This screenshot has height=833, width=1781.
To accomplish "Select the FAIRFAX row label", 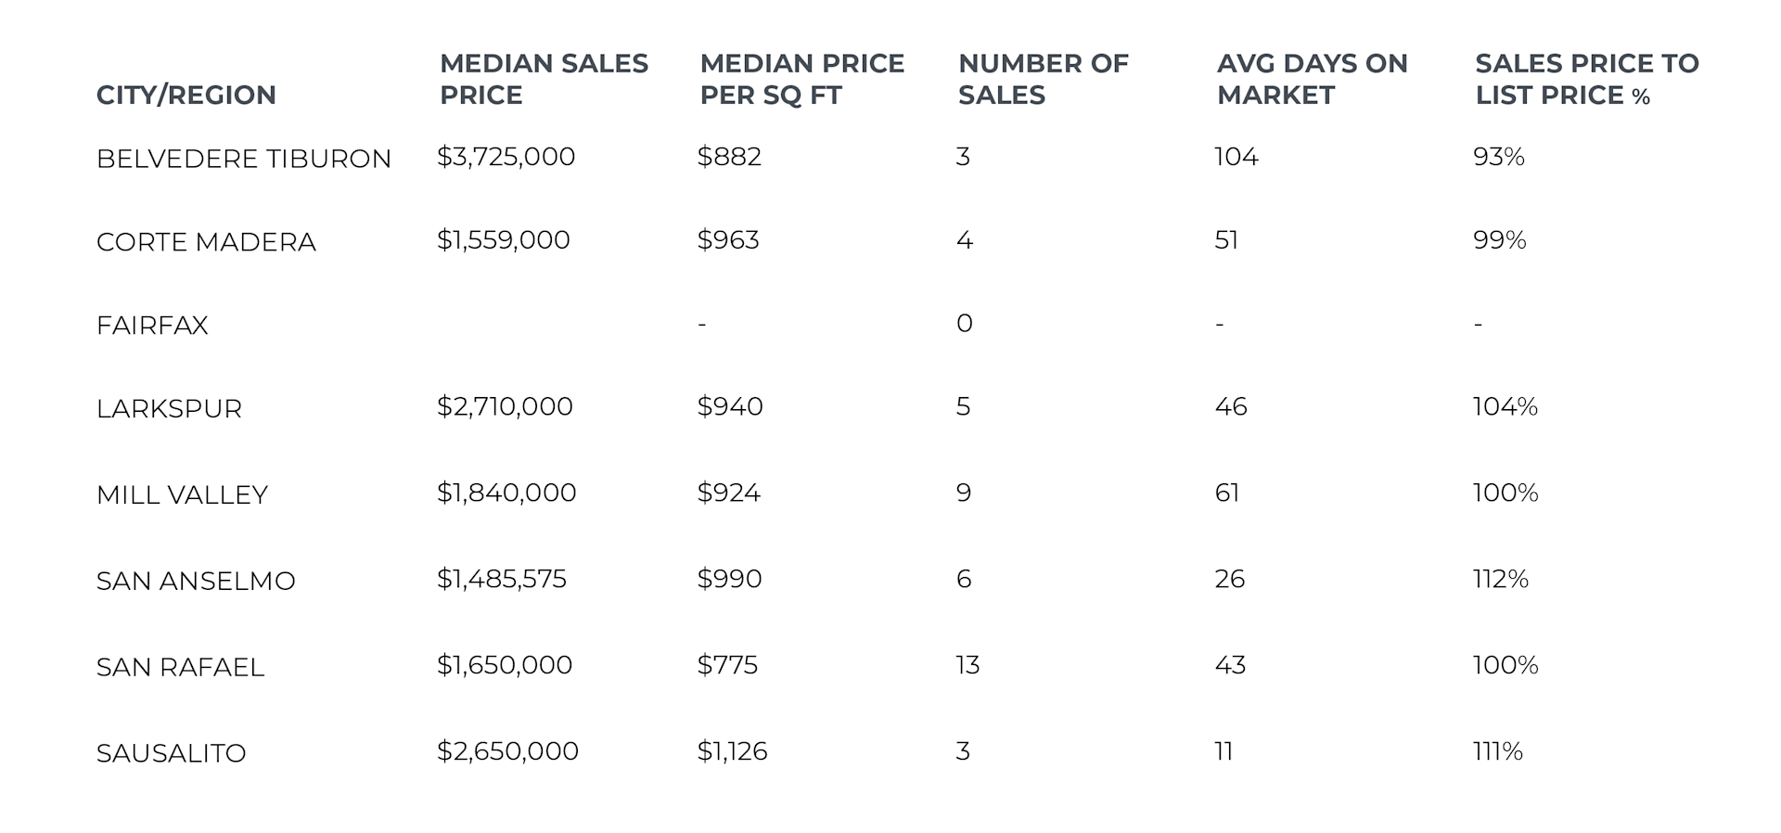I will (x=152, y=326).
